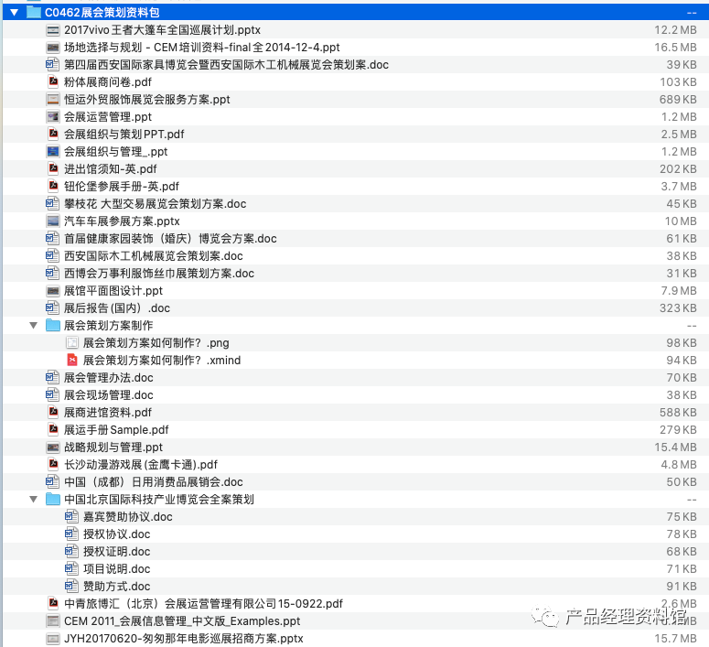The image size is (709, 647).
Task: Click the PDF icon of 中青旅博汇（北京）会展运营管理有限公司15-0922.pdf
Action: (53, 604)
